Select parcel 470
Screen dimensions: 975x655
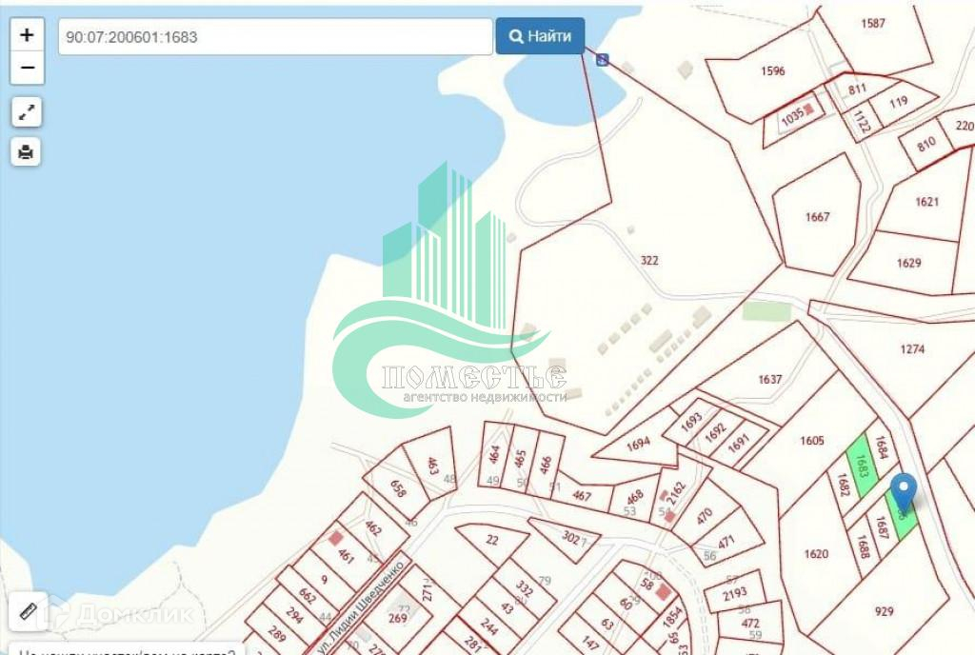(x=705, y=515)
